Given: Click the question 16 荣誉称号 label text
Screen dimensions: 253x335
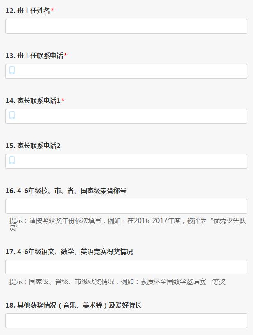Looking at the screenshot, I should pyautogui.click(x=66, y=191).
